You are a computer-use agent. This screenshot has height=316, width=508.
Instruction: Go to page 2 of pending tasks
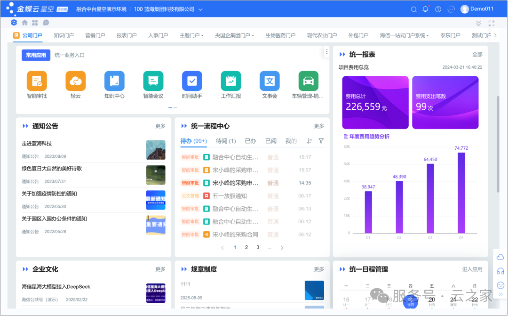tap(246, 247)
